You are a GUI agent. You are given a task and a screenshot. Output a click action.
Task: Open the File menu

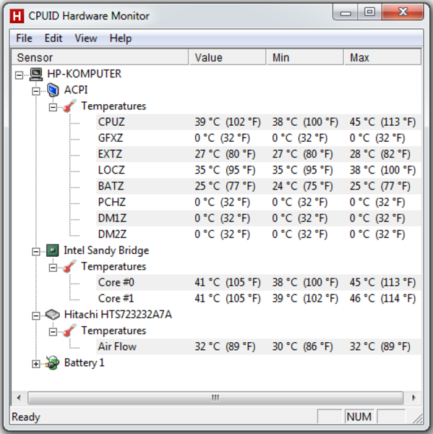click(x=24, y=38)
